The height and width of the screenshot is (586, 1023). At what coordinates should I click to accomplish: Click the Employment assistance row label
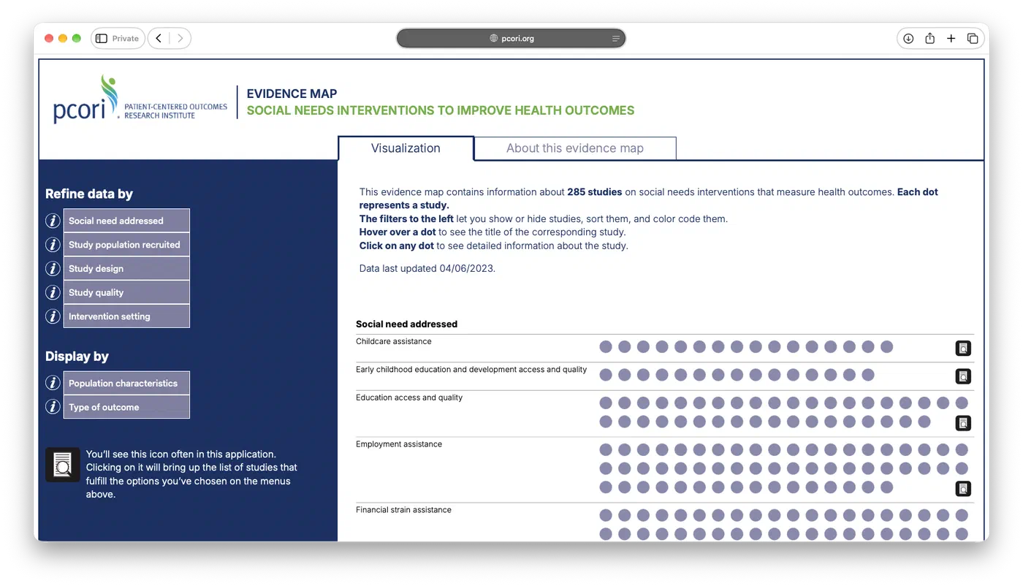[399, 444]
